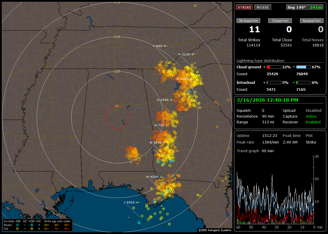Click the old +CG yellow legend symbol
328x234 pixels.
pos(32,229)
